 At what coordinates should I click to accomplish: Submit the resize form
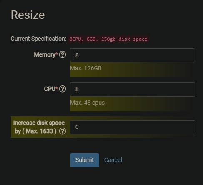[x=85, y=160]
